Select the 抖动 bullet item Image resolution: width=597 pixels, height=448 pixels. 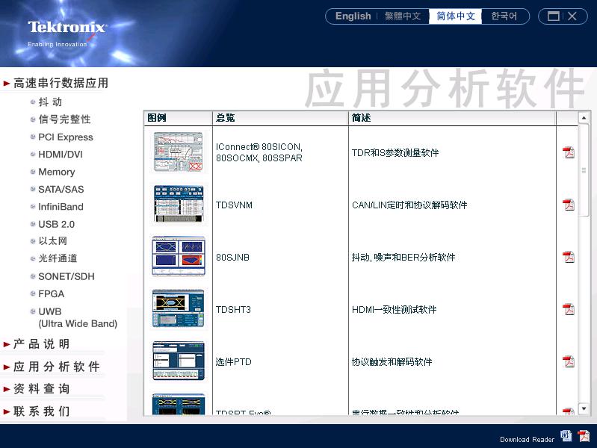click(50, 102)
